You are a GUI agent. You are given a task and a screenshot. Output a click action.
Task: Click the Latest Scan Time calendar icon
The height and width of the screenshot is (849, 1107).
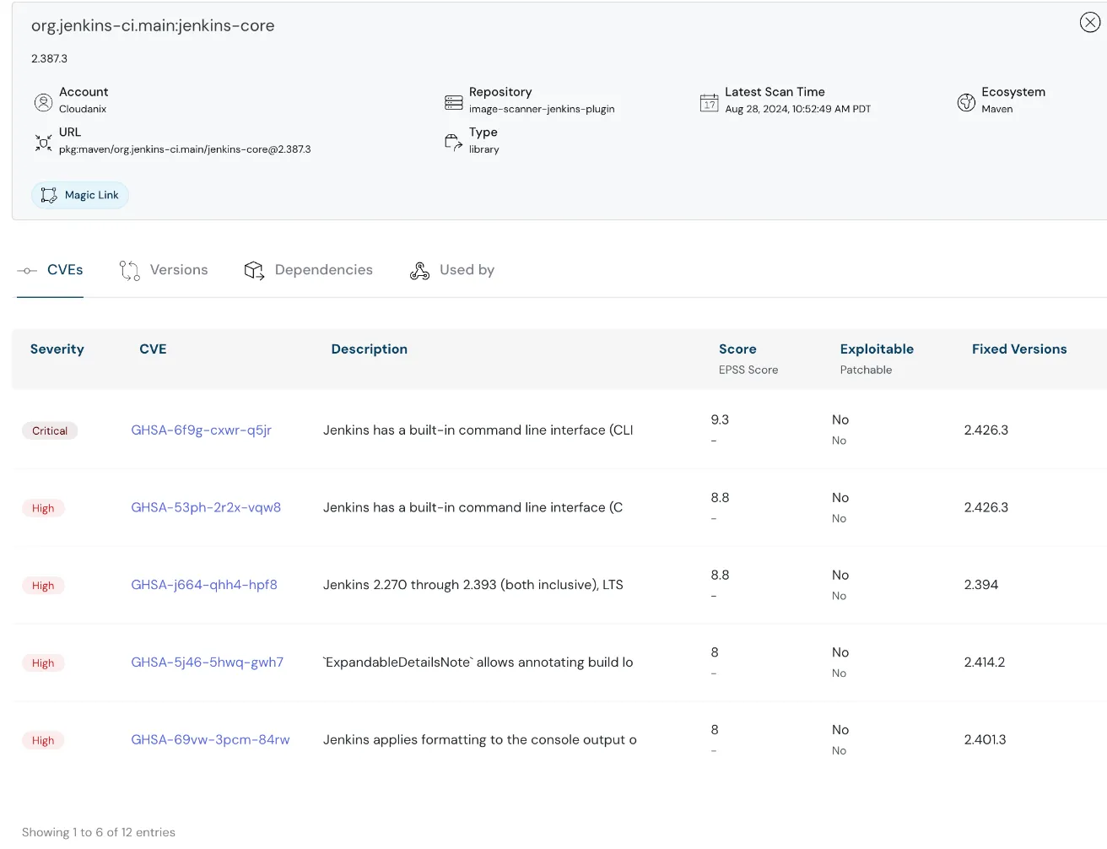(x=709, y=102)
